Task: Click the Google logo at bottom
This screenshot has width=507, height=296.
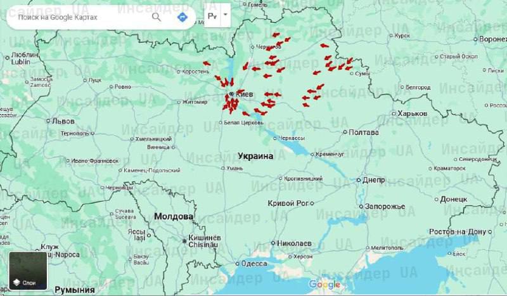Action: [324, 285]
